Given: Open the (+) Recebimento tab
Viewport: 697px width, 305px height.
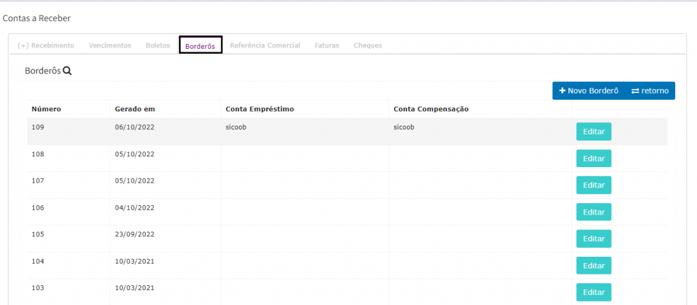Looking at the screenshot, I should tap(46, 46).
